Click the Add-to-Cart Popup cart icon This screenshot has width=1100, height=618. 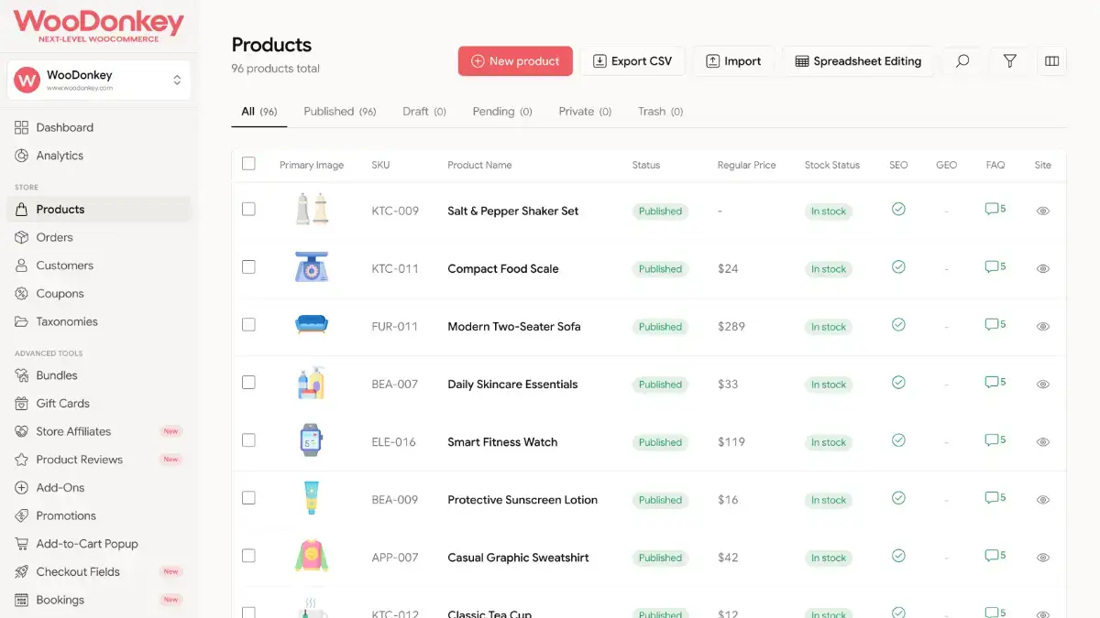click(22, 544)
